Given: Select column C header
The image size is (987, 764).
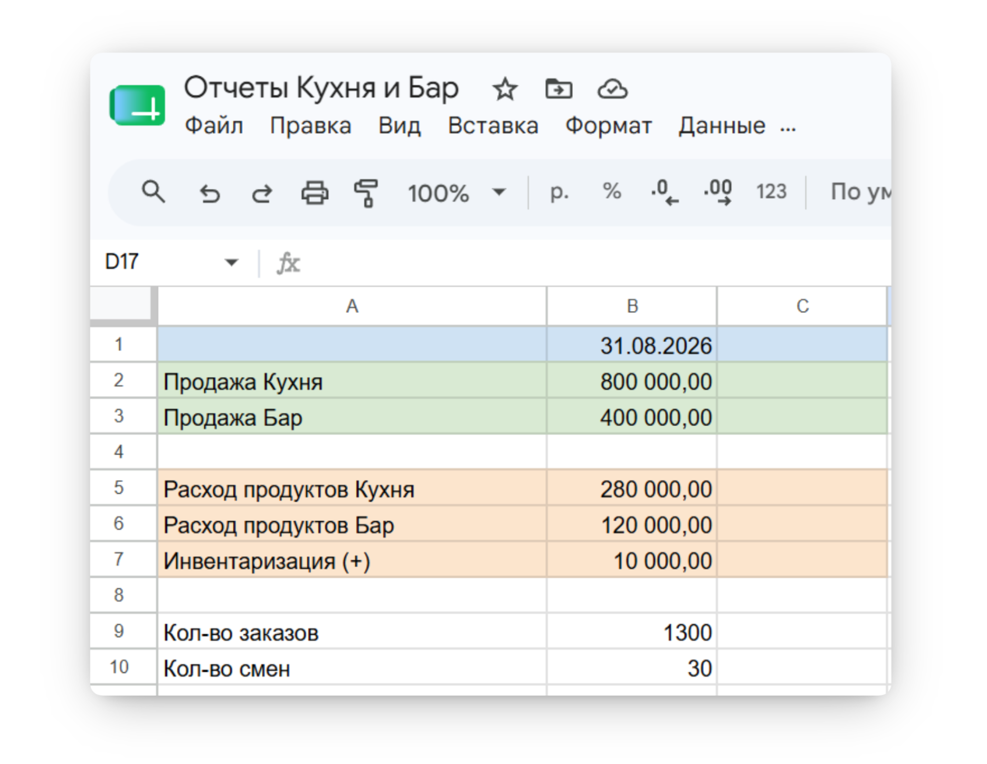Looking at the screenshot, I should (802, 306).
